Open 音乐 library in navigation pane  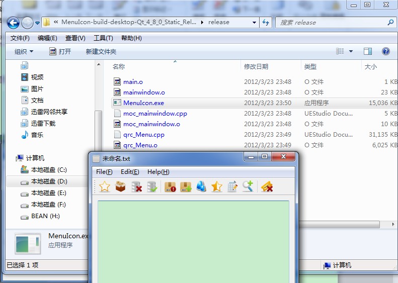tap(37, 135)
